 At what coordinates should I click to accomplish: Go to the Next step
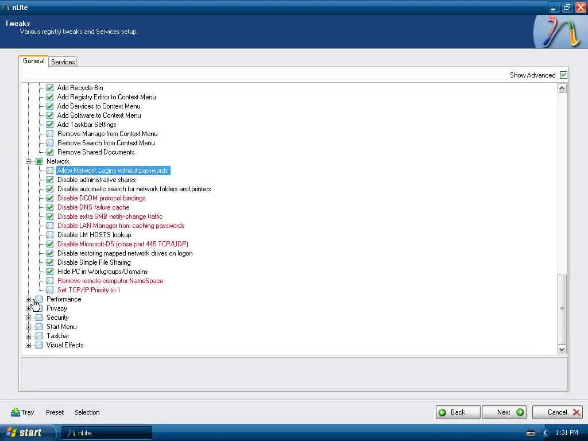(x=504, y=412)
